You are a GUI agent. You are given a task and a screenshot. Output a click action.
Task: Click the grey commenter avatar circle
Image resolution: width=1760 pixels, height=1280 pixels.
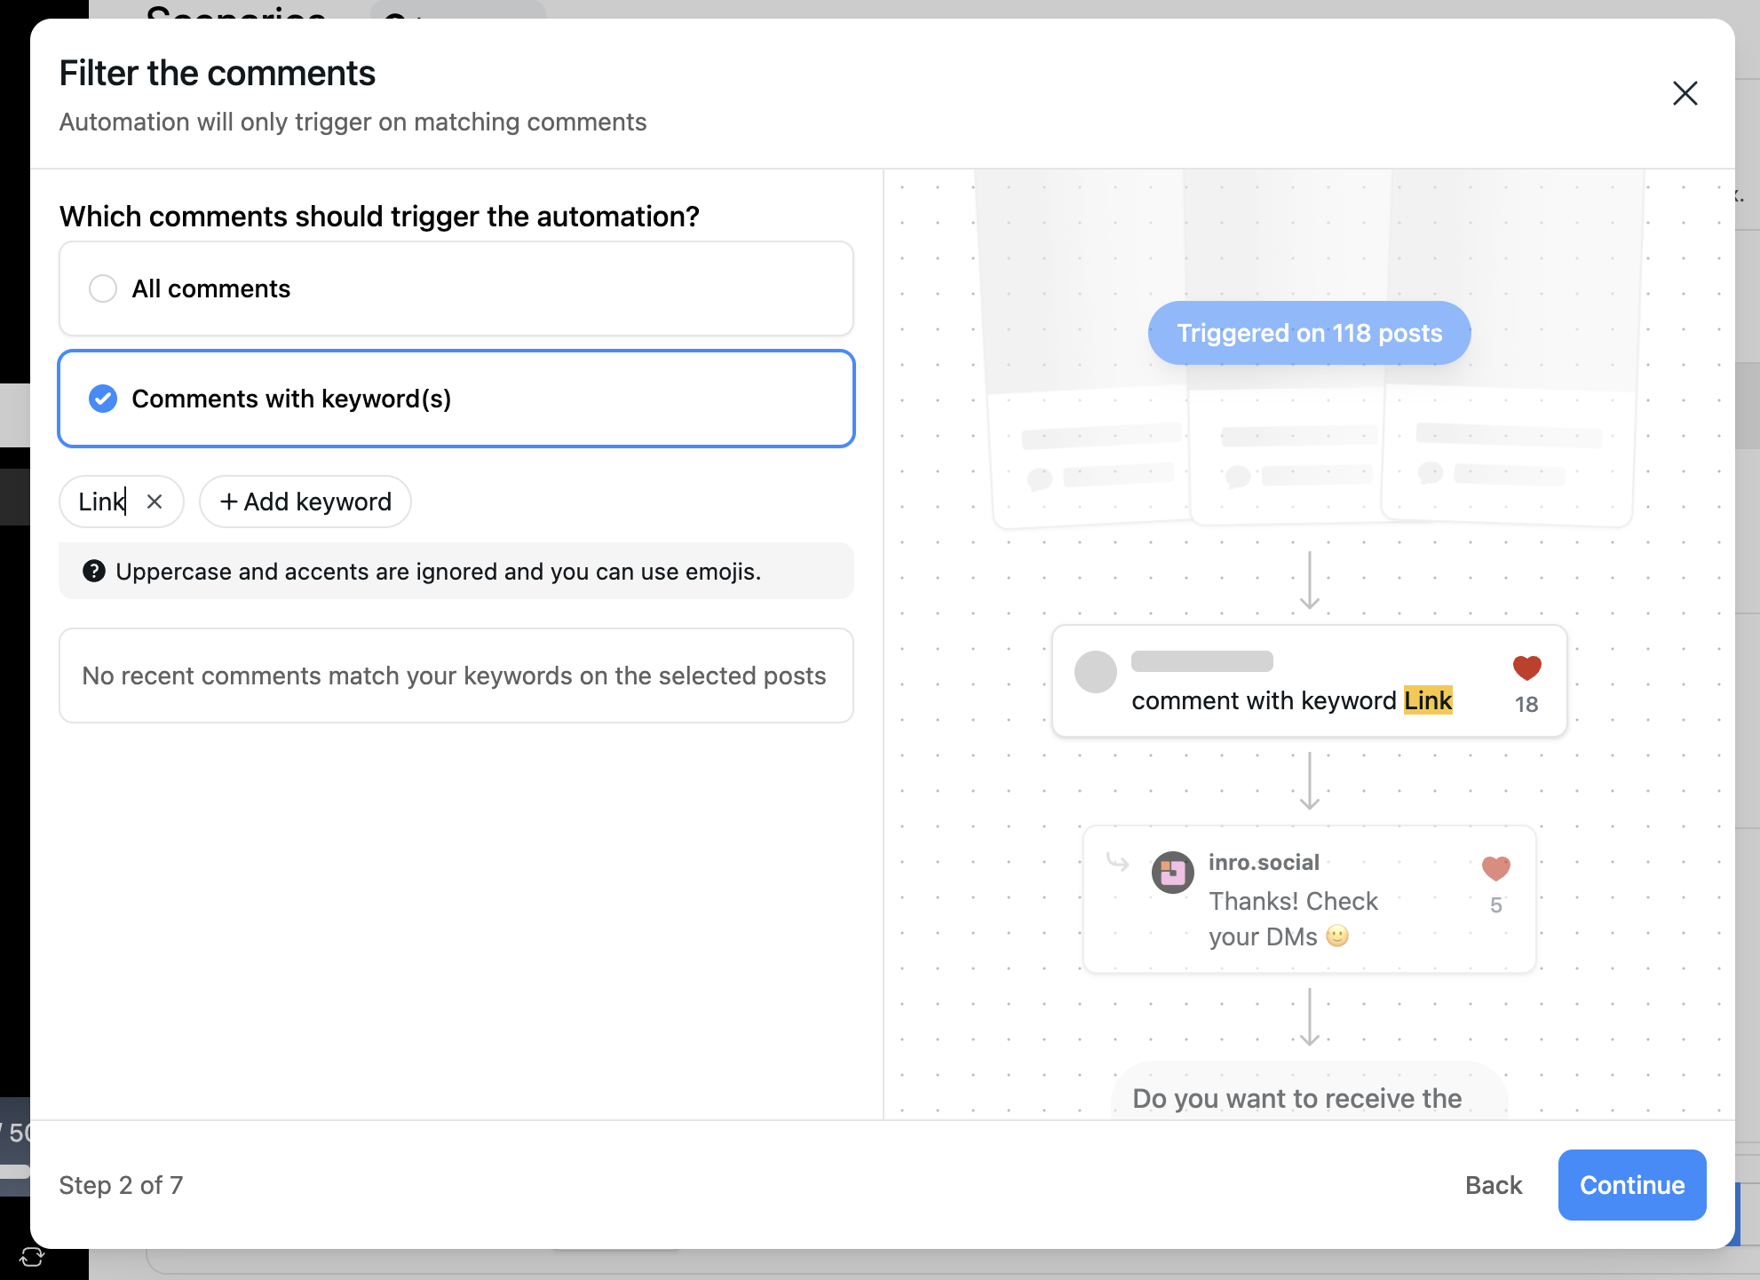[1095, 672]
